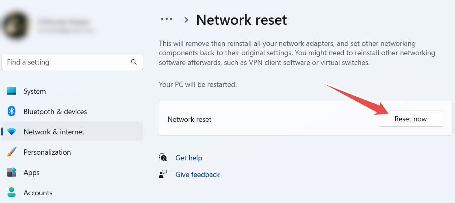Click the Wi-Fi icon for Network & internet
The width and height of the screenshot is (455, 203).
coord(12,132)
